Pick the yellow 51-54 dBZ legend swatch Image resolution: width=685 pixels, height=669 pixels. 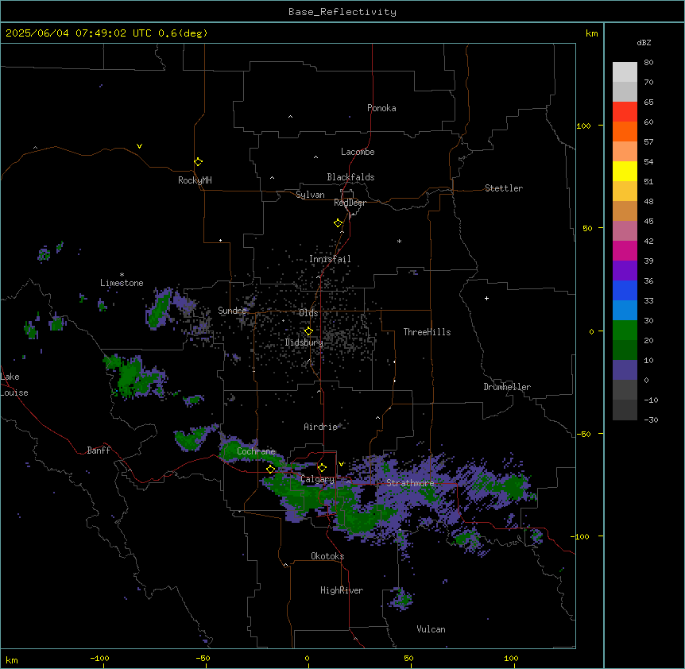pyautogui.click(x=625, y=171)
